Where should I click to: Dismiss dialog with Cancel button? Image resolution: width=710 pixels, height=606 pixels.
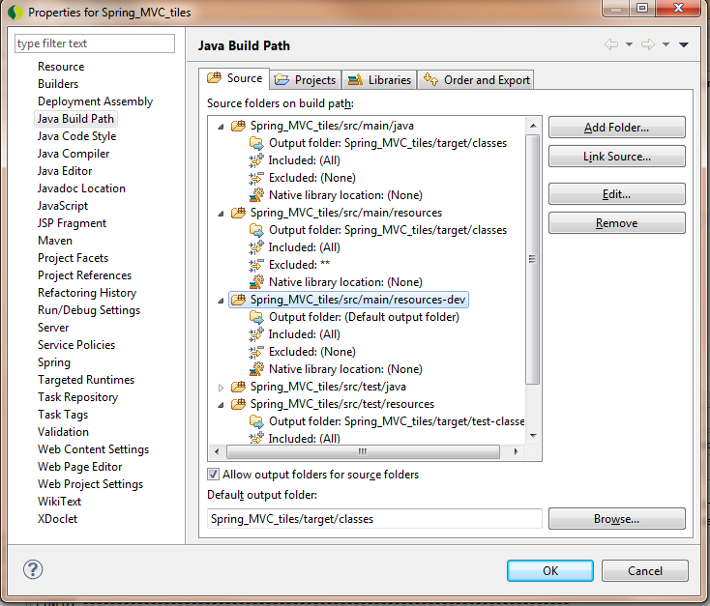(x=645, y=570)
